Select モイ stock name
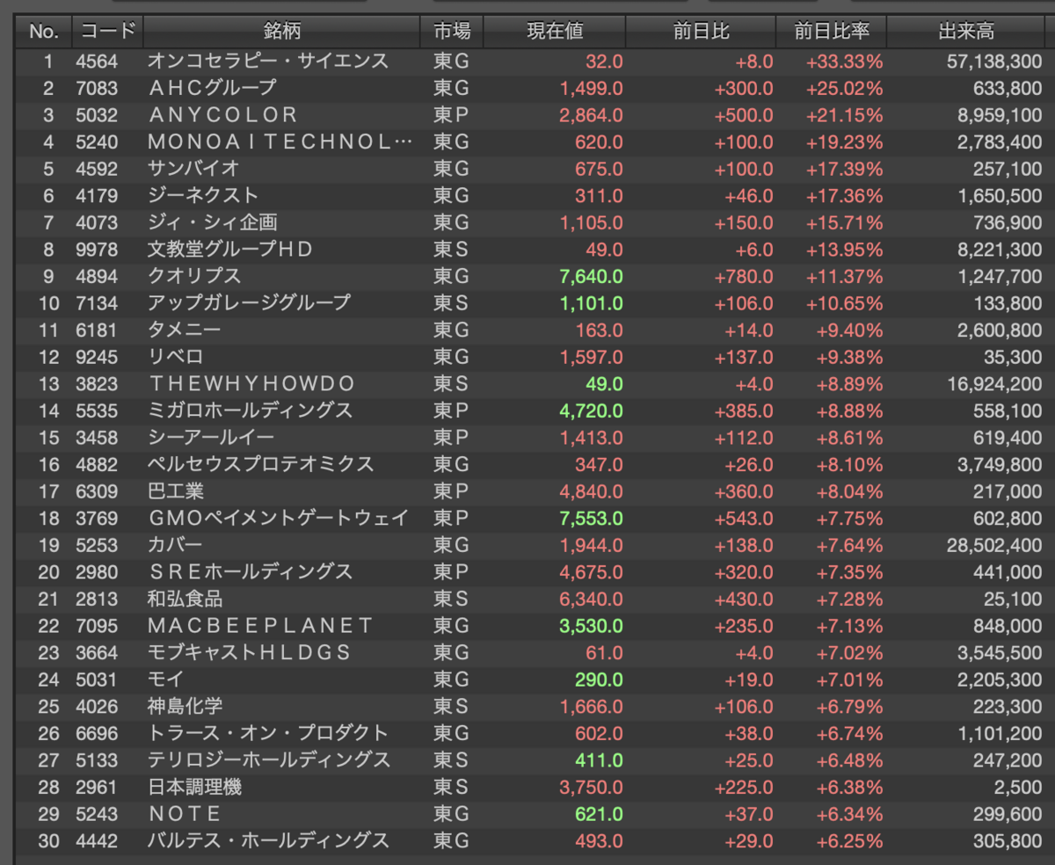 166,680
